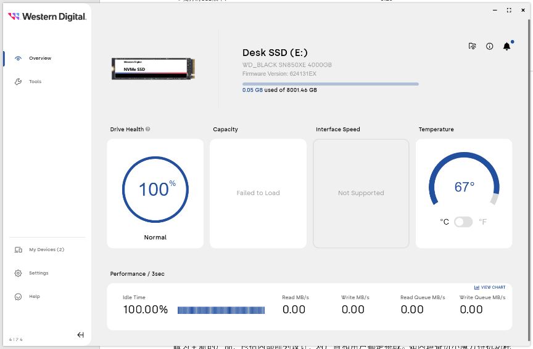Click the Read MB/s value

pyautogui.click(x=294, y=310)
